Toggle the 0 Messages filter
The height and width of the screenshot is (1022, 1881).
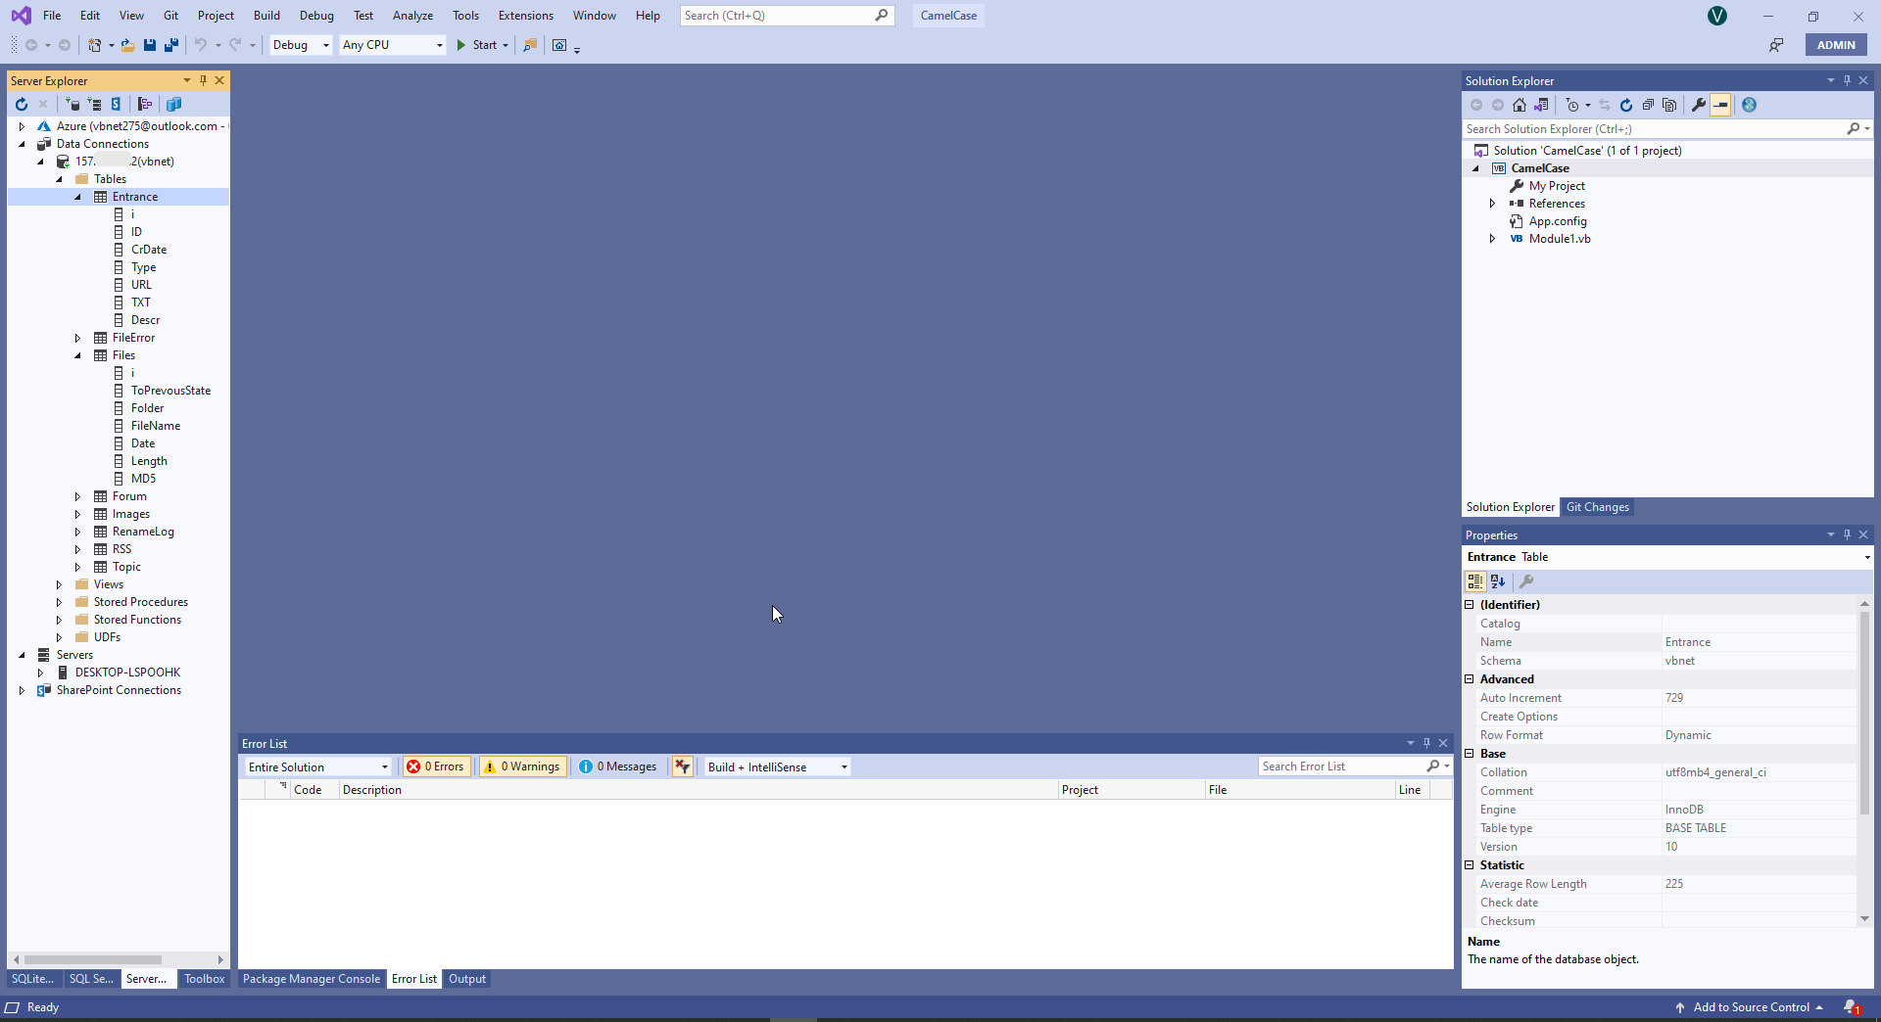617,766
